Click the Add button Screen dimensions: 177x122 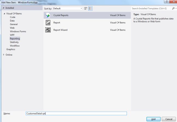153,119
